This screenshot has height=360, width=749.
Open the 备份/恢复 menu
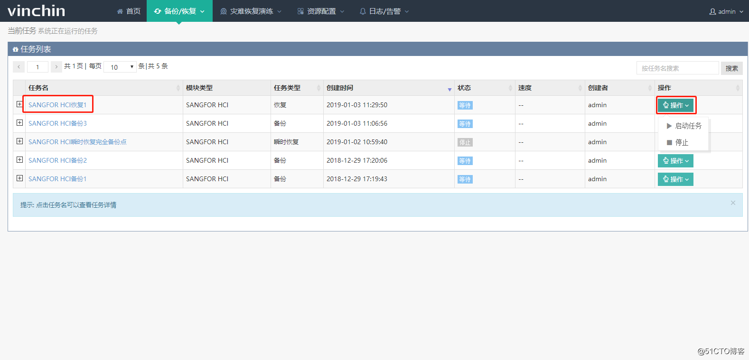coord(179,11)
